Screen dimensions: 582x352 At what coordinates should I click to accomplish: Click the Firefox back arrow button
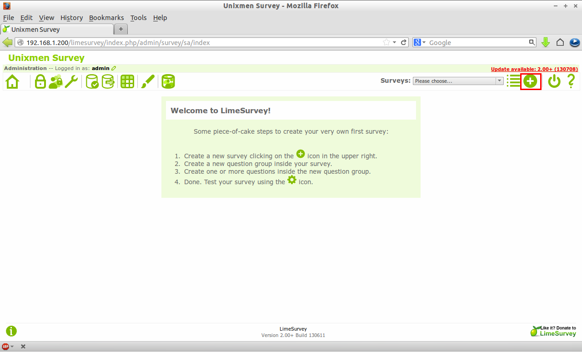[x=7, y=42]
